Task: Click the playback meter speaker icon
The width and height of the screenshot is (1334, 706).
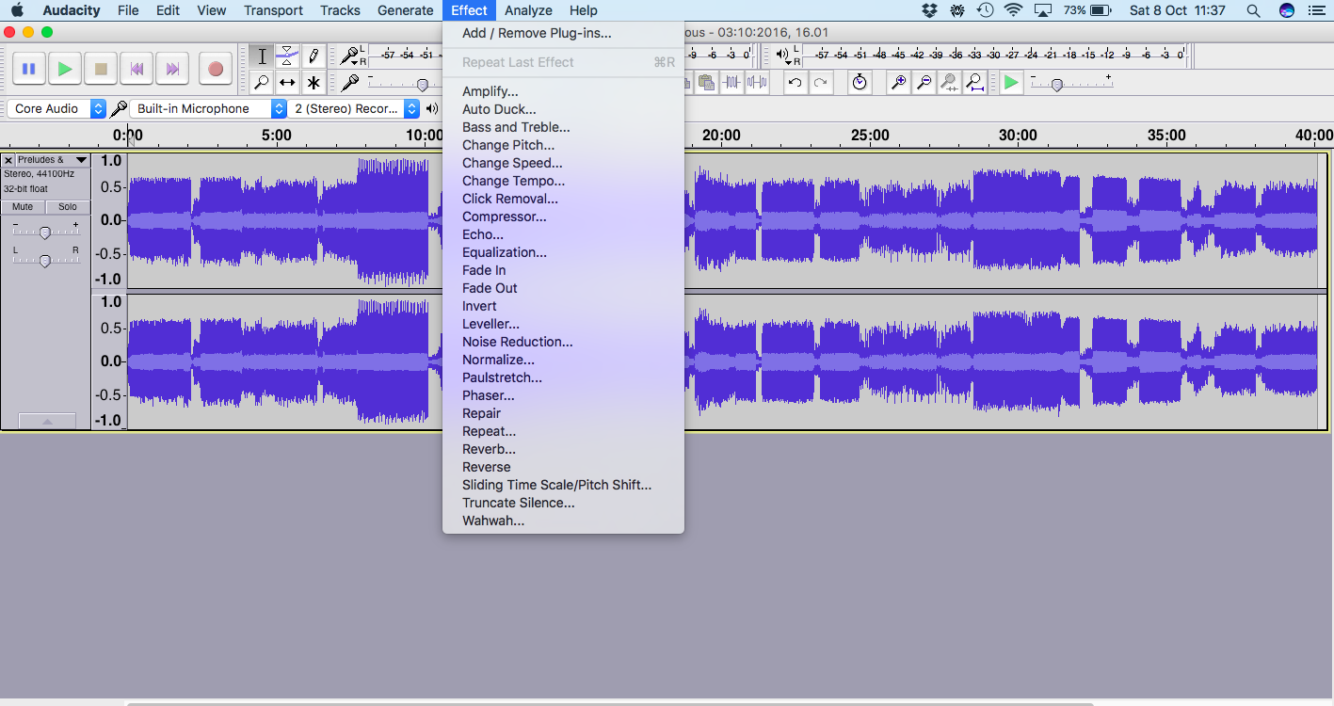Action: [x=783, y=55]
